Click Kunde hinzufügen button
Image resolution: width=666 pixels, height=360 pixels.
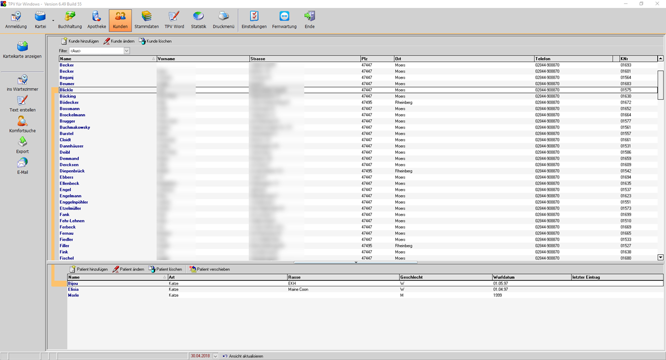click(x=80, y=41)
